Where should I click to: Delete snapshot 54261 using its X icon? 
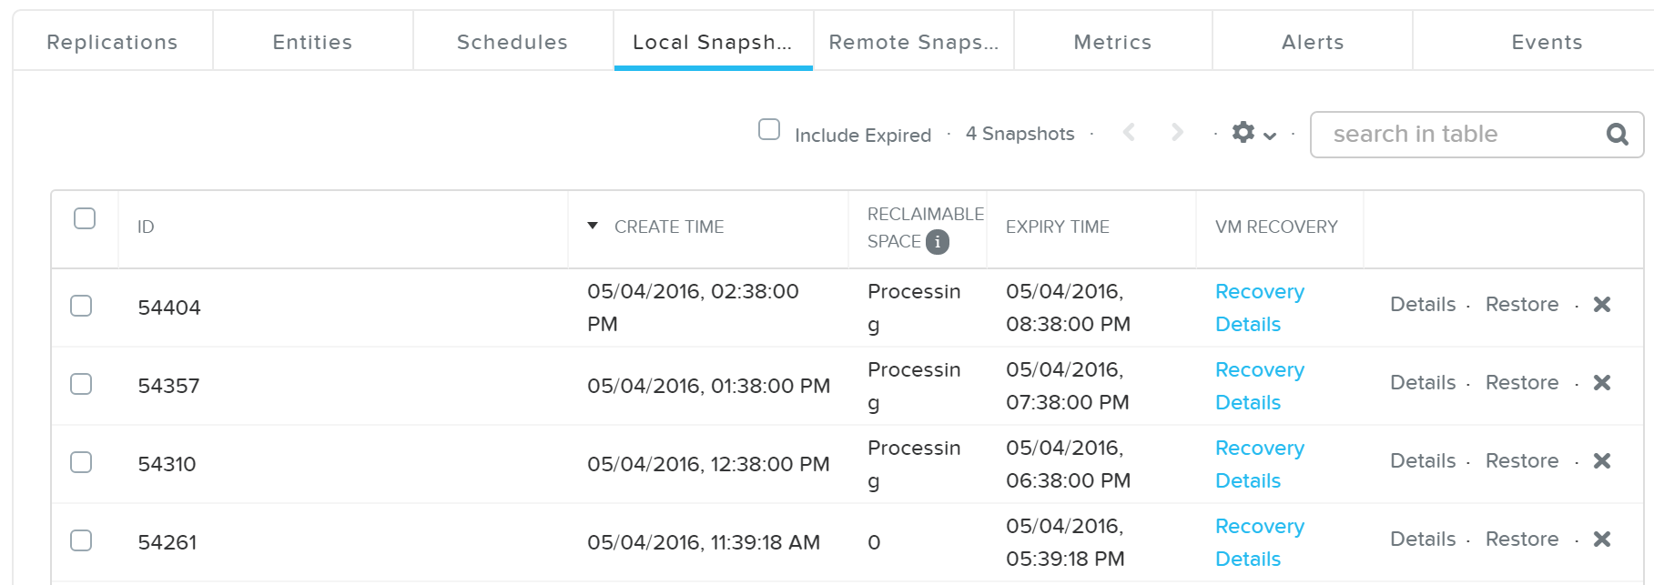click(1603, 539)
